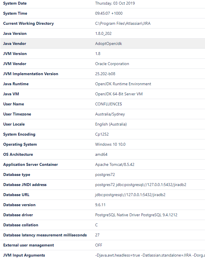Select the 'System Encoding' label
Image resolution: width=205 pixels, height=258 pixels.
tap(19, 134)
